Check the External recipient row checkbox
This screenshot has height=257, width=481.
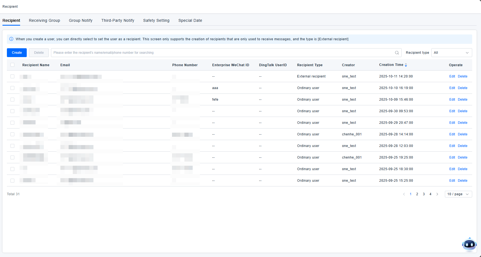pos(12,76)
